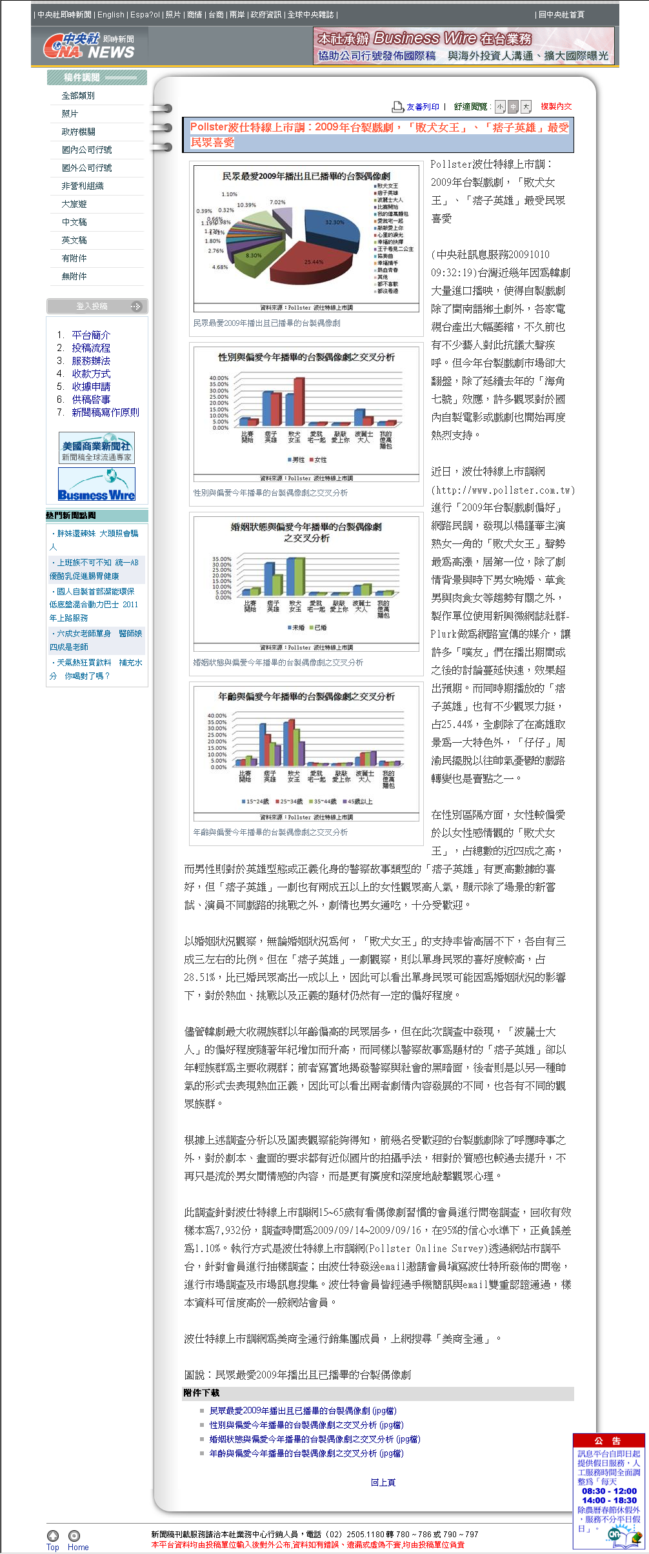The width and height of the screenshot is (649, 1554).
Task: Open the 收據申請 link
Action: (x=91, y=387)
